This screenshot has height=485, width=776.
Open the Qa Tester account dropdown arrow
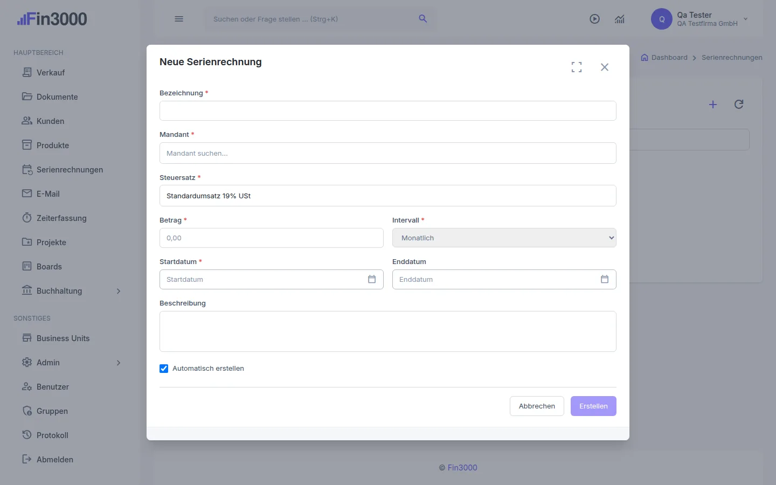click(746, 19)
